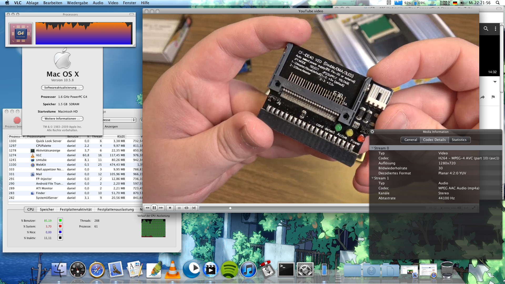Click the red quit process icon

tap(17, 120)
